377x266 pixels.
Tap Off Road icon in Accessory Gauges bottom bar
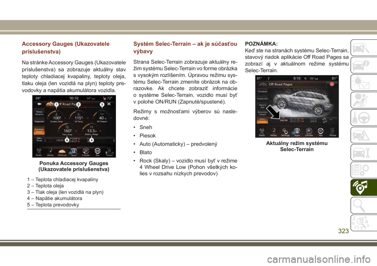click(62, 152)
